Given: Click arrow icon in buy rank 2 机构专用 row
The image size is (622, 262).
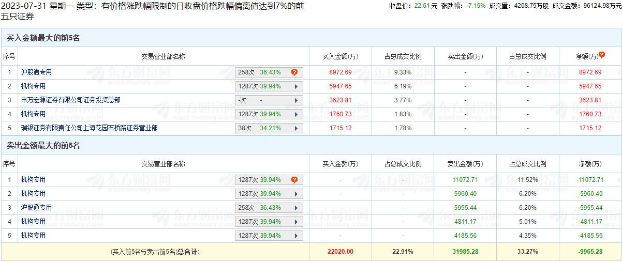Looking at the screenshot, I should pyautogui.click(x=296, y=86).
